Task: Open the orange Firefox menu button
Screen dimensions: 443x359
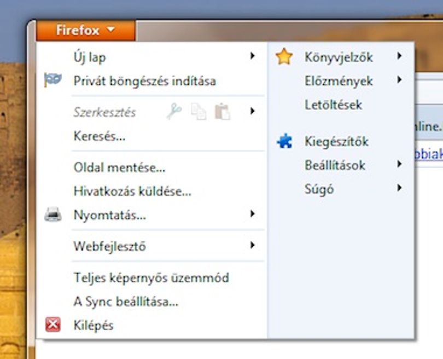Action: (86, 30)
